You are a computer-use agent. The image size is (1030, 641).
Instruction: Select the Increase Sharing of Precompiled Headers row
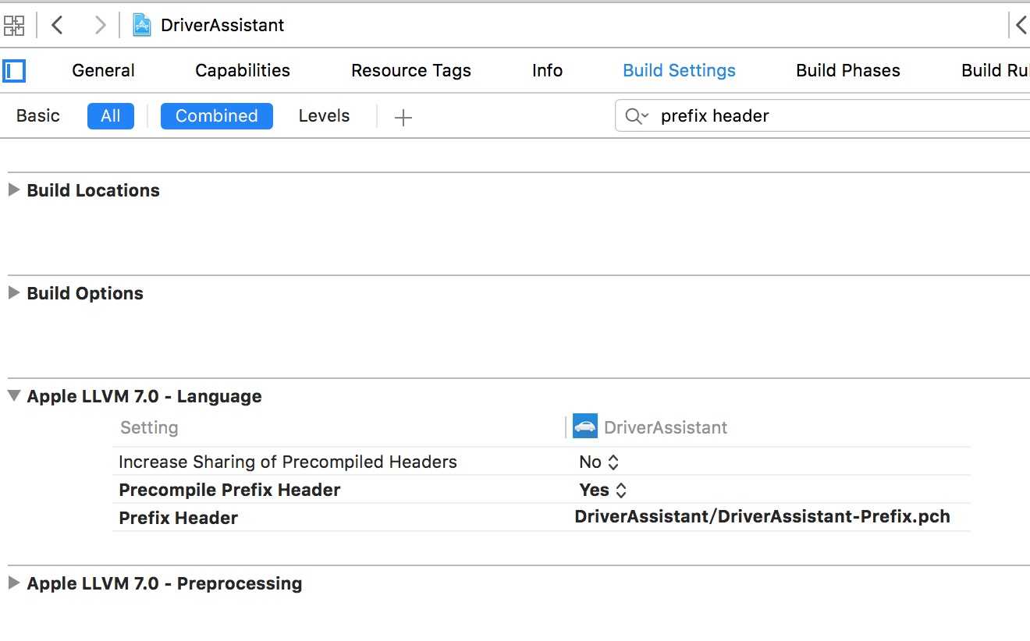click(542, 462)
